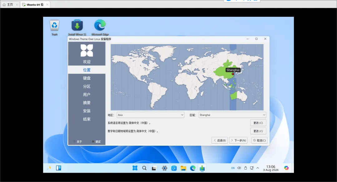Close the installer window

(x=265, y=39)
